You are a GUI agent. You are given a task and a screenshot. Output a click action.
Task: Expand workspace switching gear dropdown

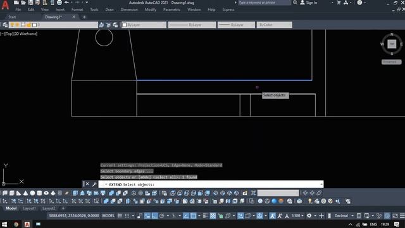click(x=315, y=216)
